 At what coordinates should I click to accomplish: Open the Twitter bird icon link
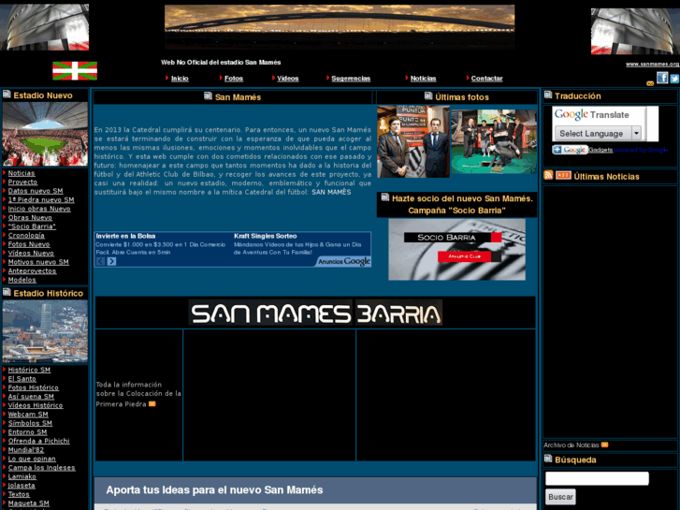point(674,79)
